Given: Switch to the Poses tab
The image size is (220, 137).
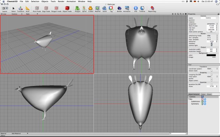Looking at the screenshot, I should pyautogui.click(x=209, y=95).
